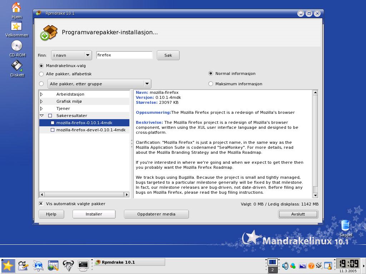Open the star start menu in the panel
Image resolution: width=366 pixels, height=274 pixels.
click(8, 265)
